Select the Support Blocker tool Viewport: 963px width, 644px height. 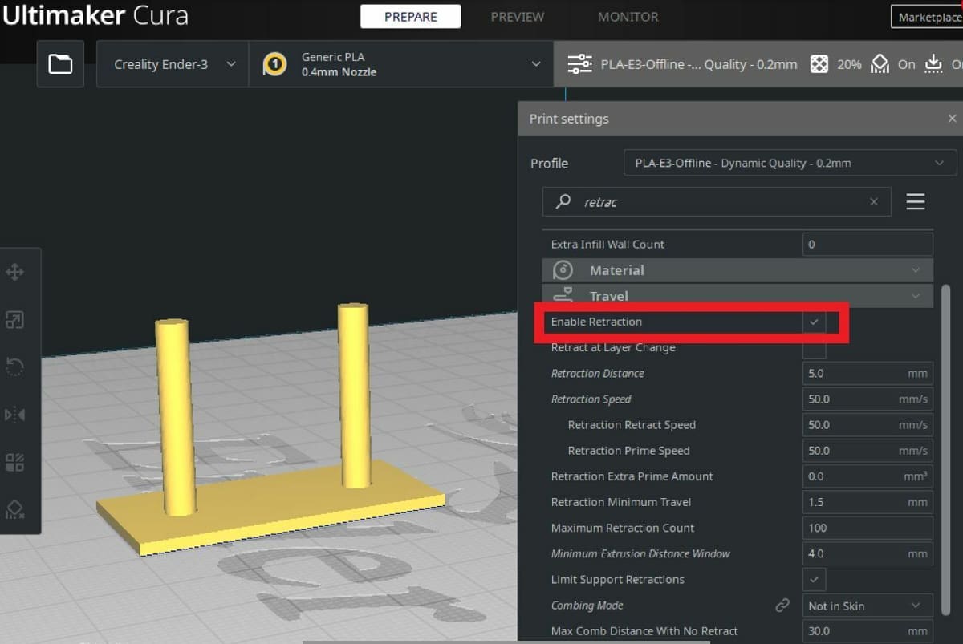click(x=15, y=509)
